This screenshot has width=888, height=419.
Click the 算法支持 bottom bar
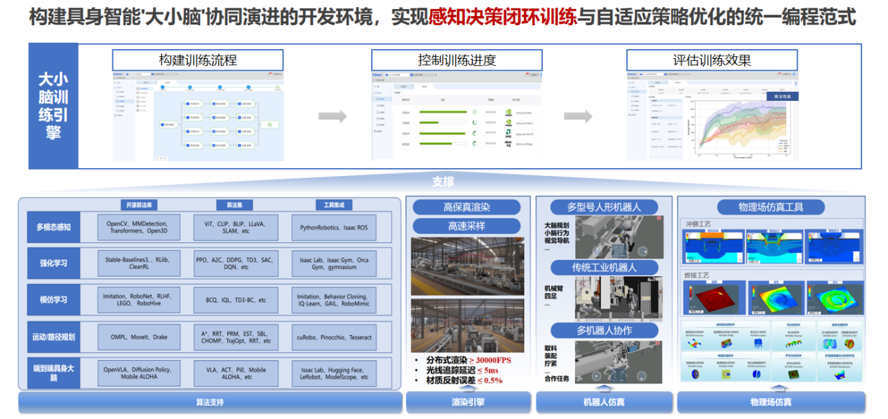210,402
